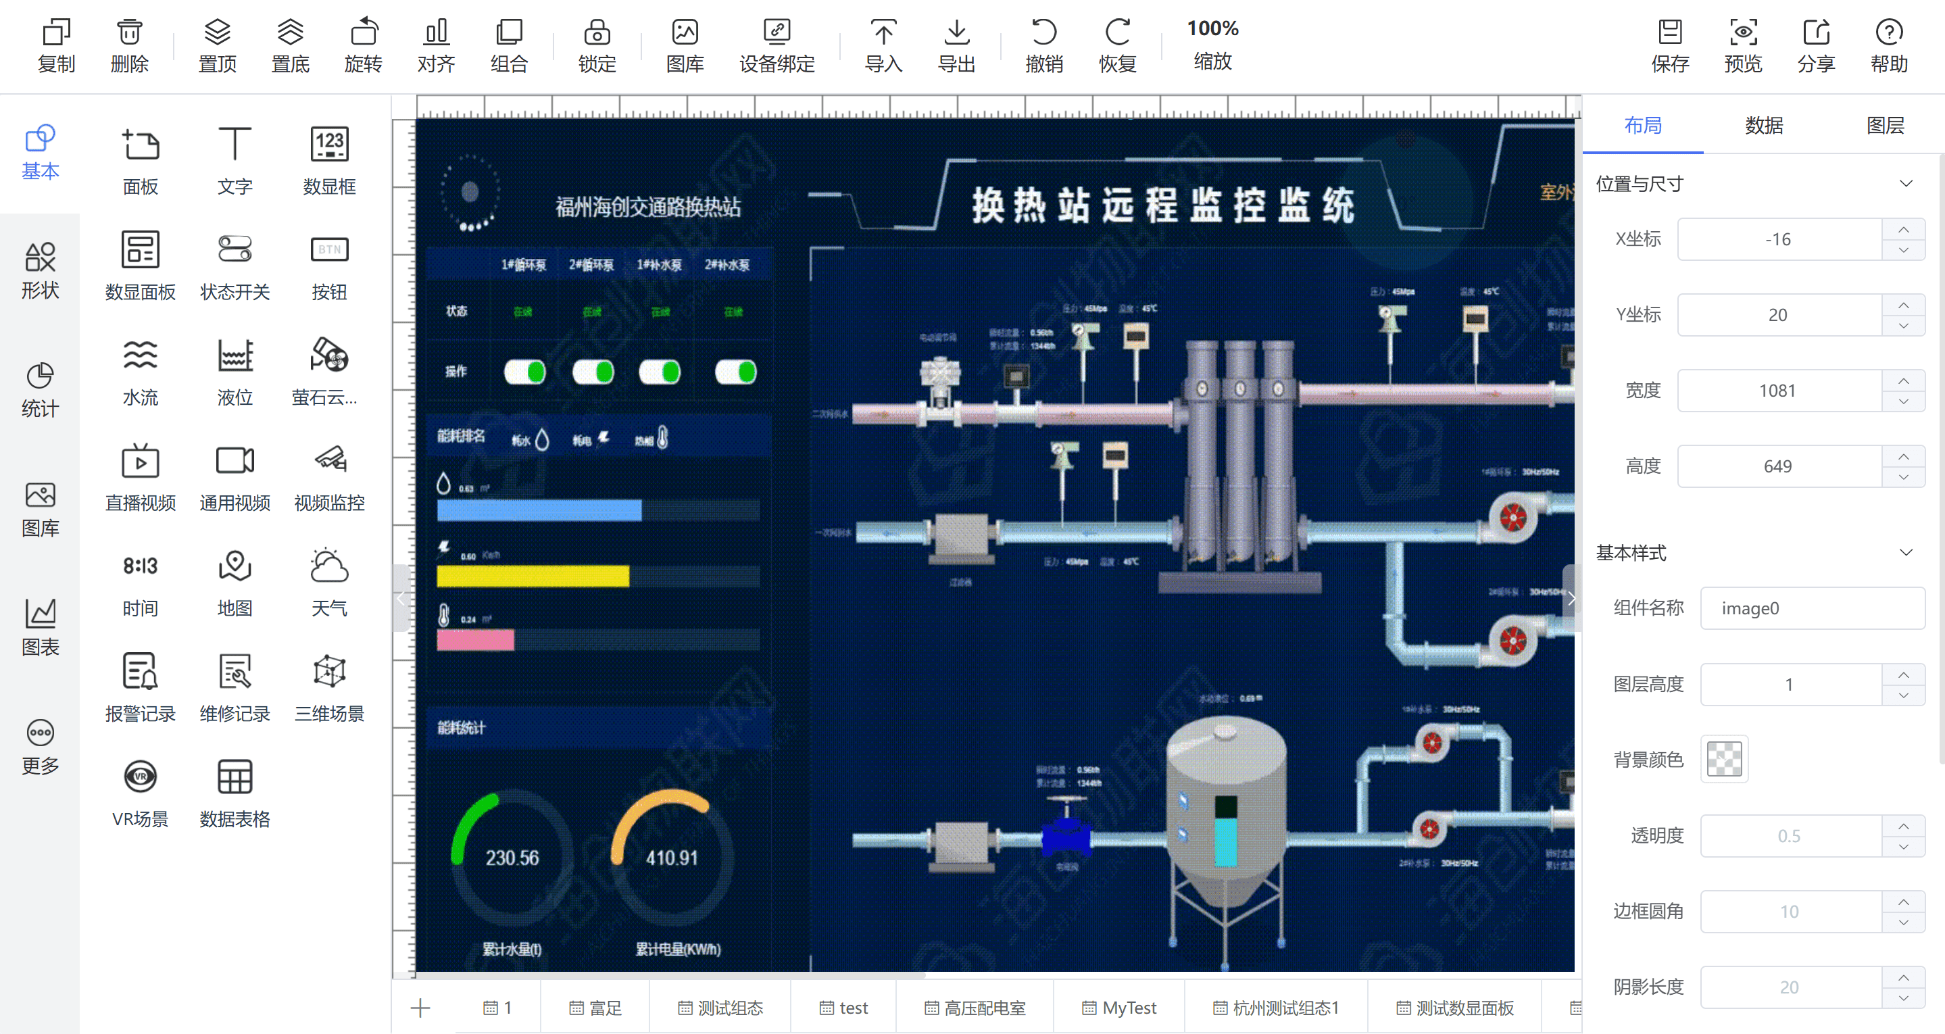Collapse the left component panel arrow
Image resolution: width=1945 pixels, height=1034 pixels.
pyautogui.click(x=401, y=598)
